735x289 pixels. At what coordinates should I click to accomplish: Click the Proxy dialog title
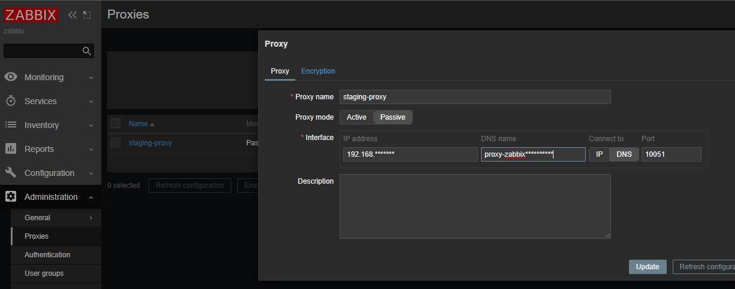coord(276,44)
